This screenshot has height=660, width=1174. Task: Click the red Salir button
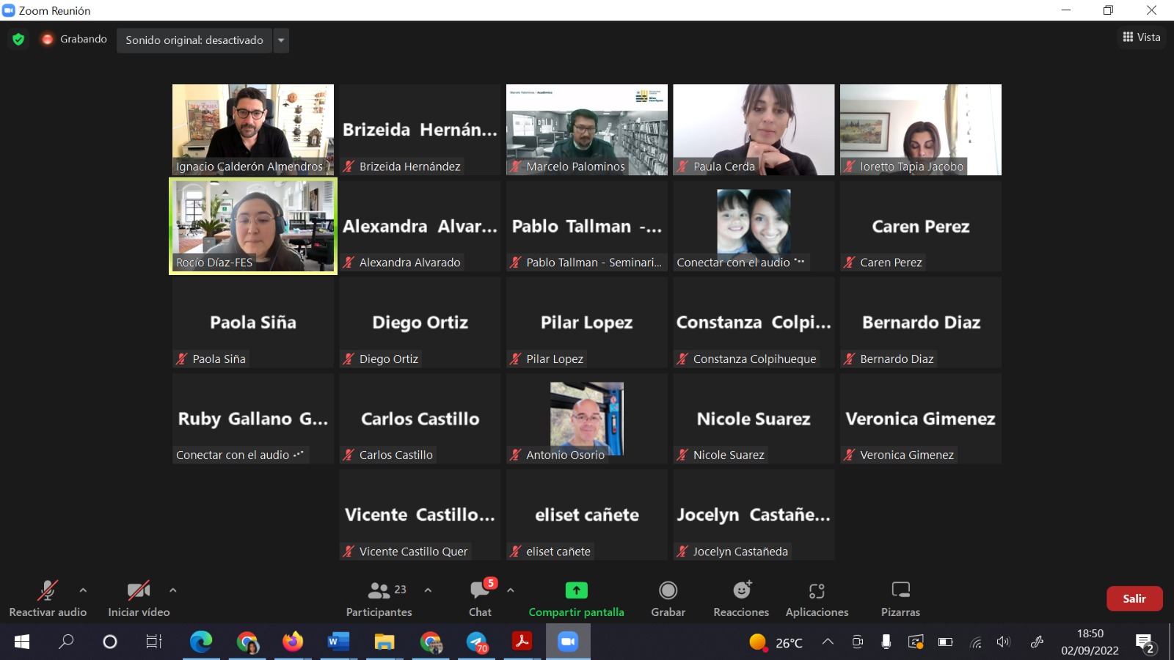pos(1134,598)
